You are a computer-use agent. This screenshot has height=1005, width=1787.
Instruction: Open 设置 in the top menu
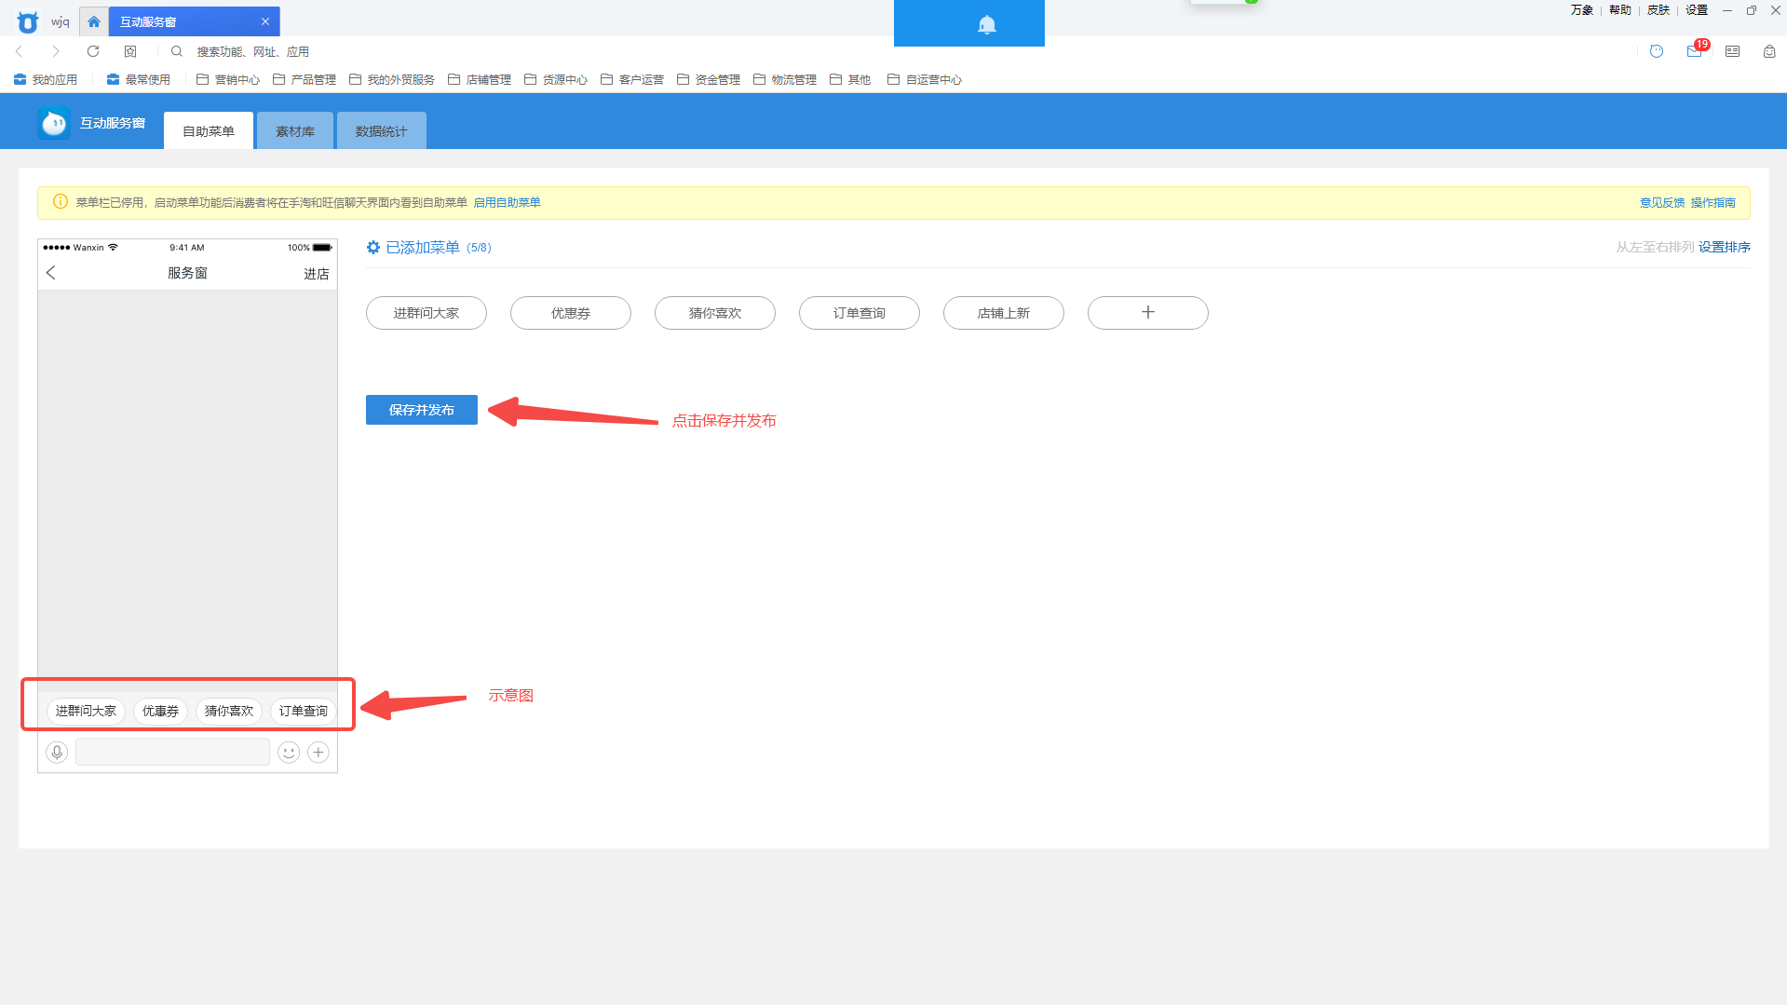pyautogui.click(x=1697, y=10)
